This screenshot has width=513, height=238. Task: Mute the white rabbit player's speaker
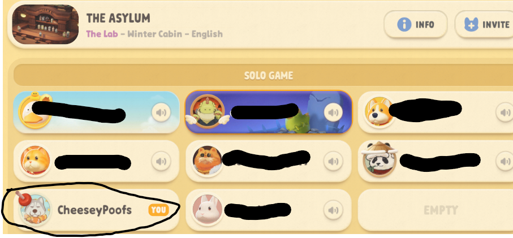333,210
